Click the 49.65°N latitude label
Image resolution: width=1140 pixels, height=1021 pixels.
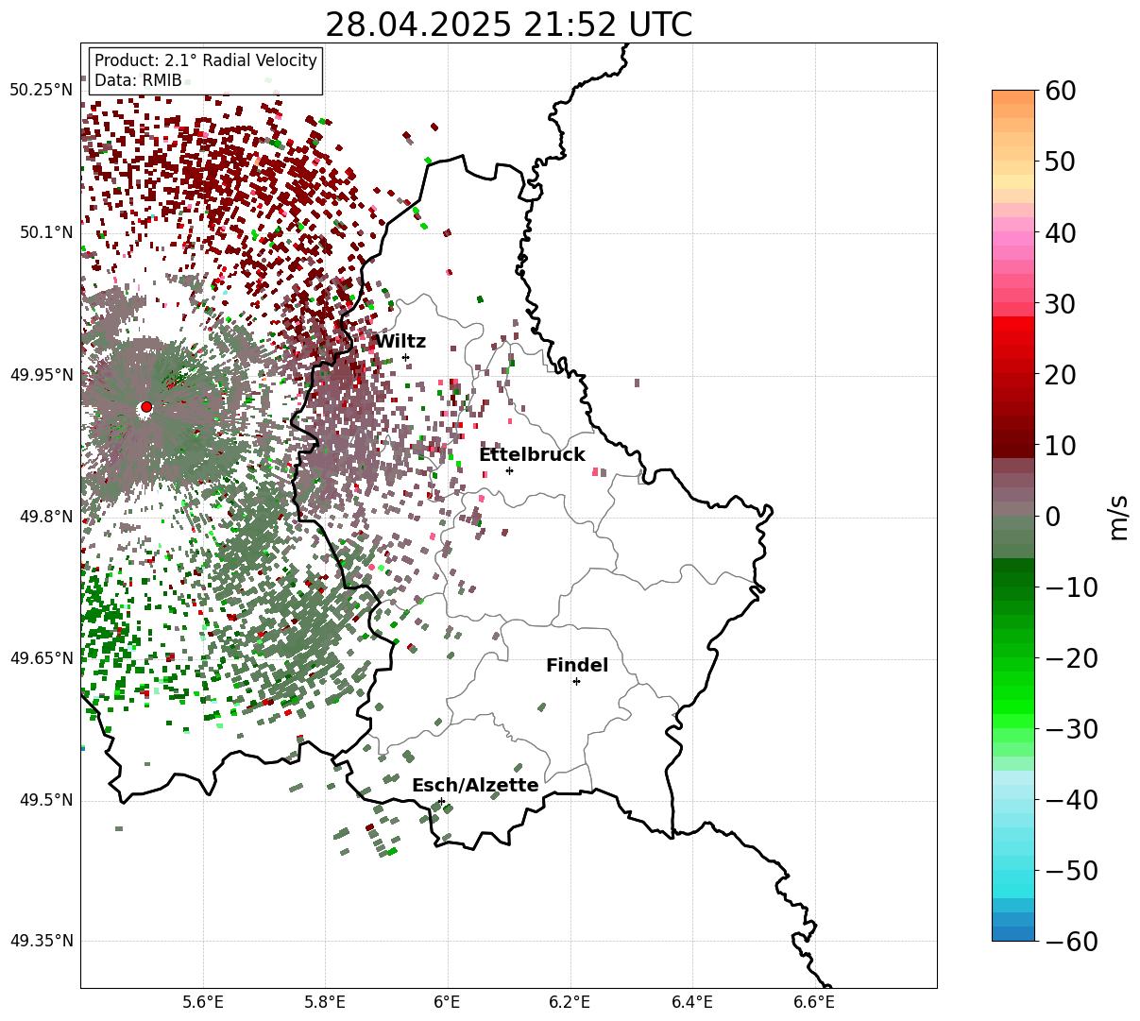click(x=42, y=658)
